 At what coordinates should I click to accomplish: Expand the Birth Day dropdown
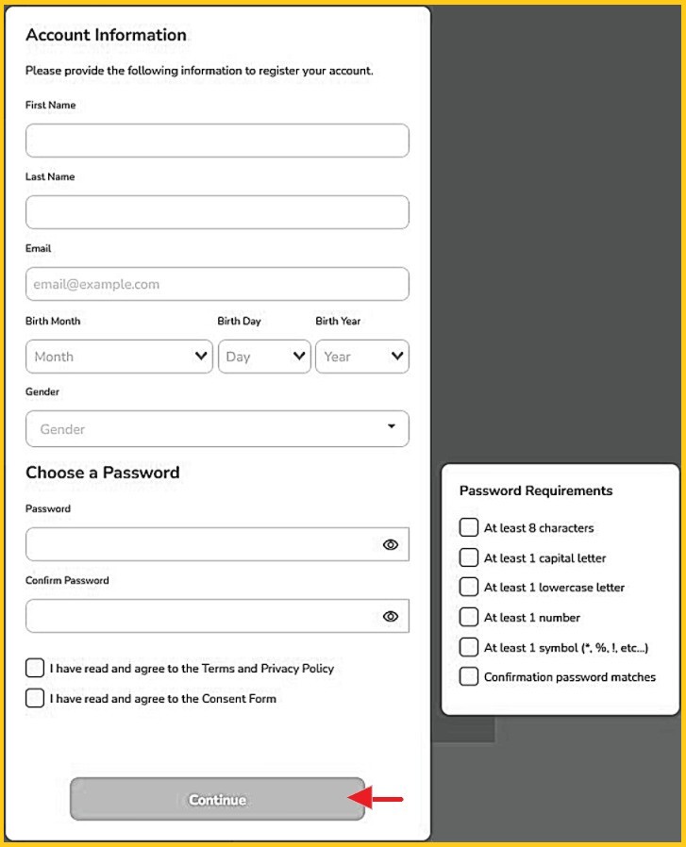pos(264,357)
